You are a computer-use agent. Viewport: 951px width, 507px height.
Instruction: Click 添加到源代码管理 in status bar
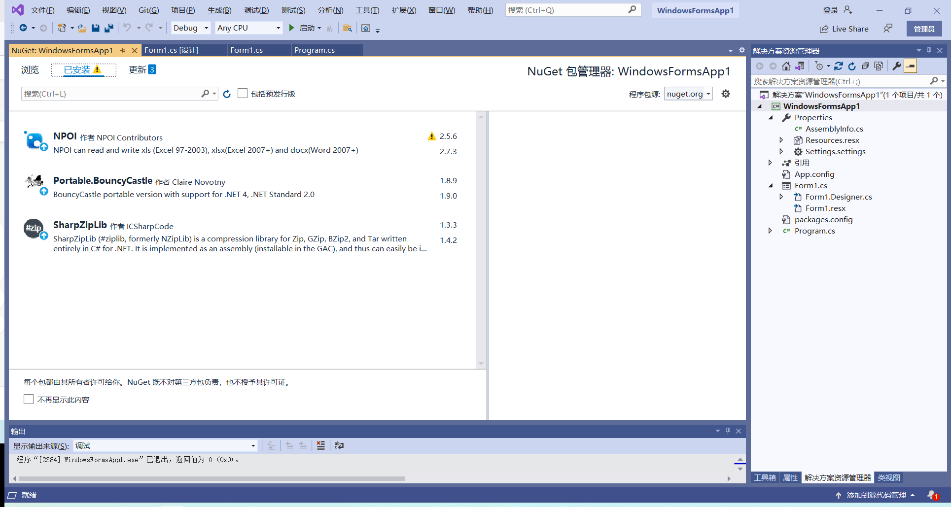pyautogui.click(x=876, y=495)
